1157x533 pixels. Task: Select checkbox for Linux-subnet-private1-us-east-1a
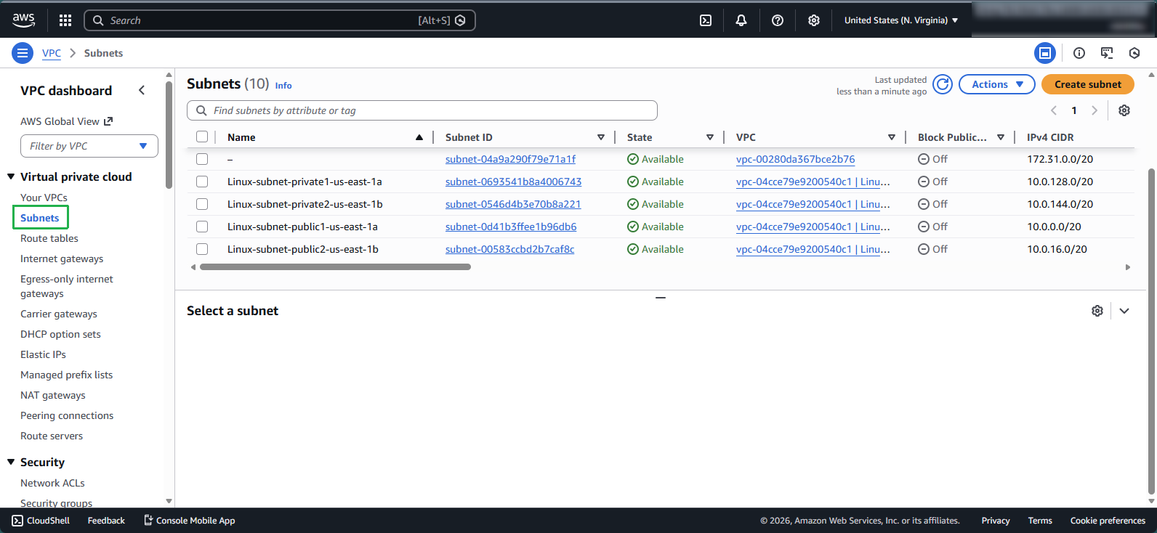202,182
